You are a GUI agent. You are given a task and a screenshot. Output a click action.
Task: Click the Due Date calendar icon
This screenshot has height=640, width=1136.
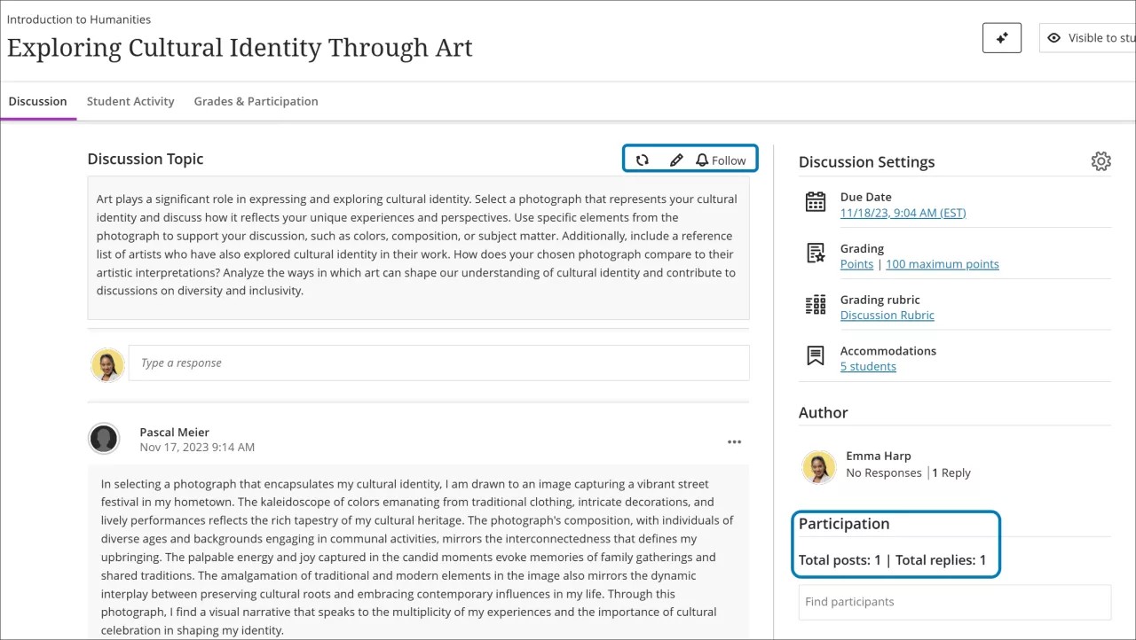[815, 202]
